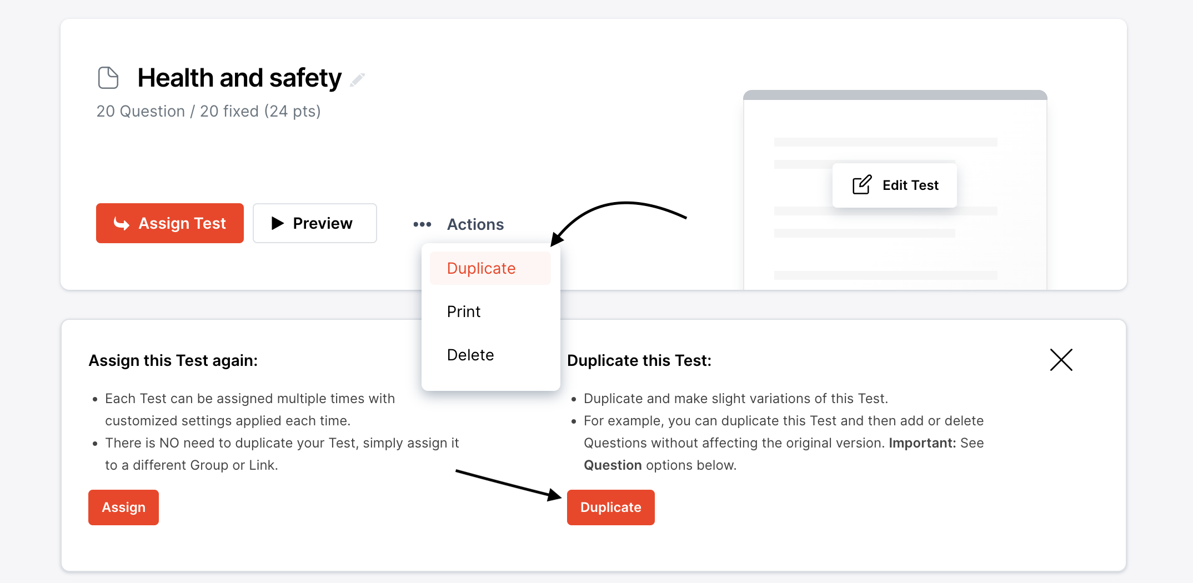Expand the Actions dropdown label
Screen dimensions: 1193x583
pyautogui.click(x=475, y=224)
